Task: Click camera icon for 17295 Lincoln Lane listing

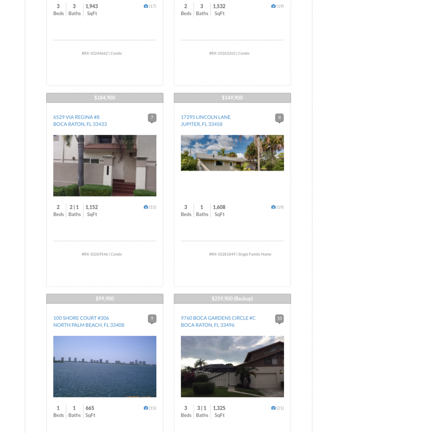Action: (x=273, y=207)
